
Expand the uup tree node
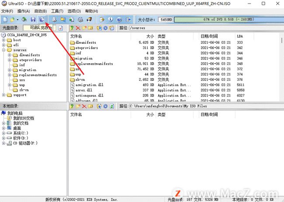click(x=10, y=85)
